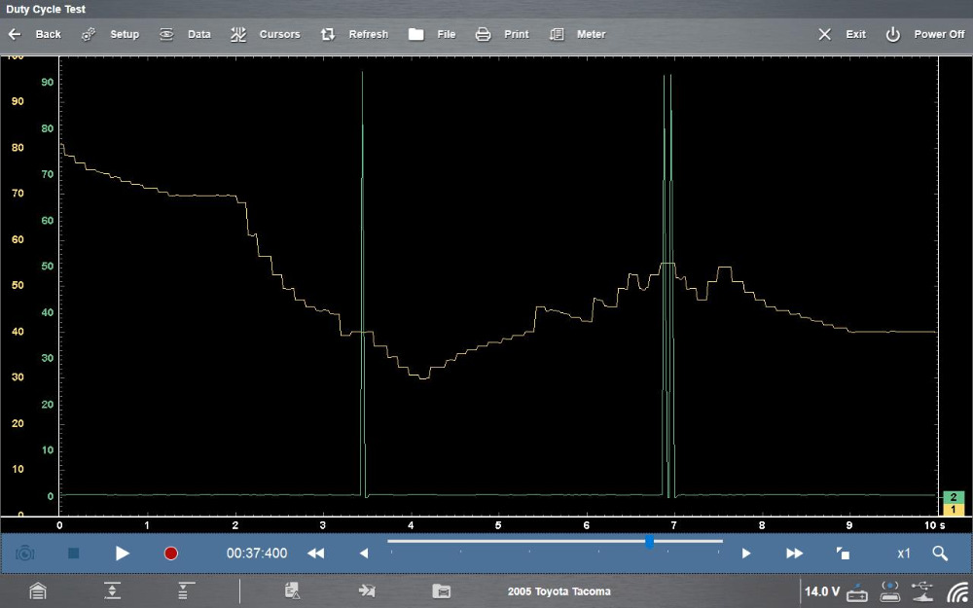Open the zoom magnifier tool
Viewport: 973px width, 608px height.
click(x=940, y=553)
